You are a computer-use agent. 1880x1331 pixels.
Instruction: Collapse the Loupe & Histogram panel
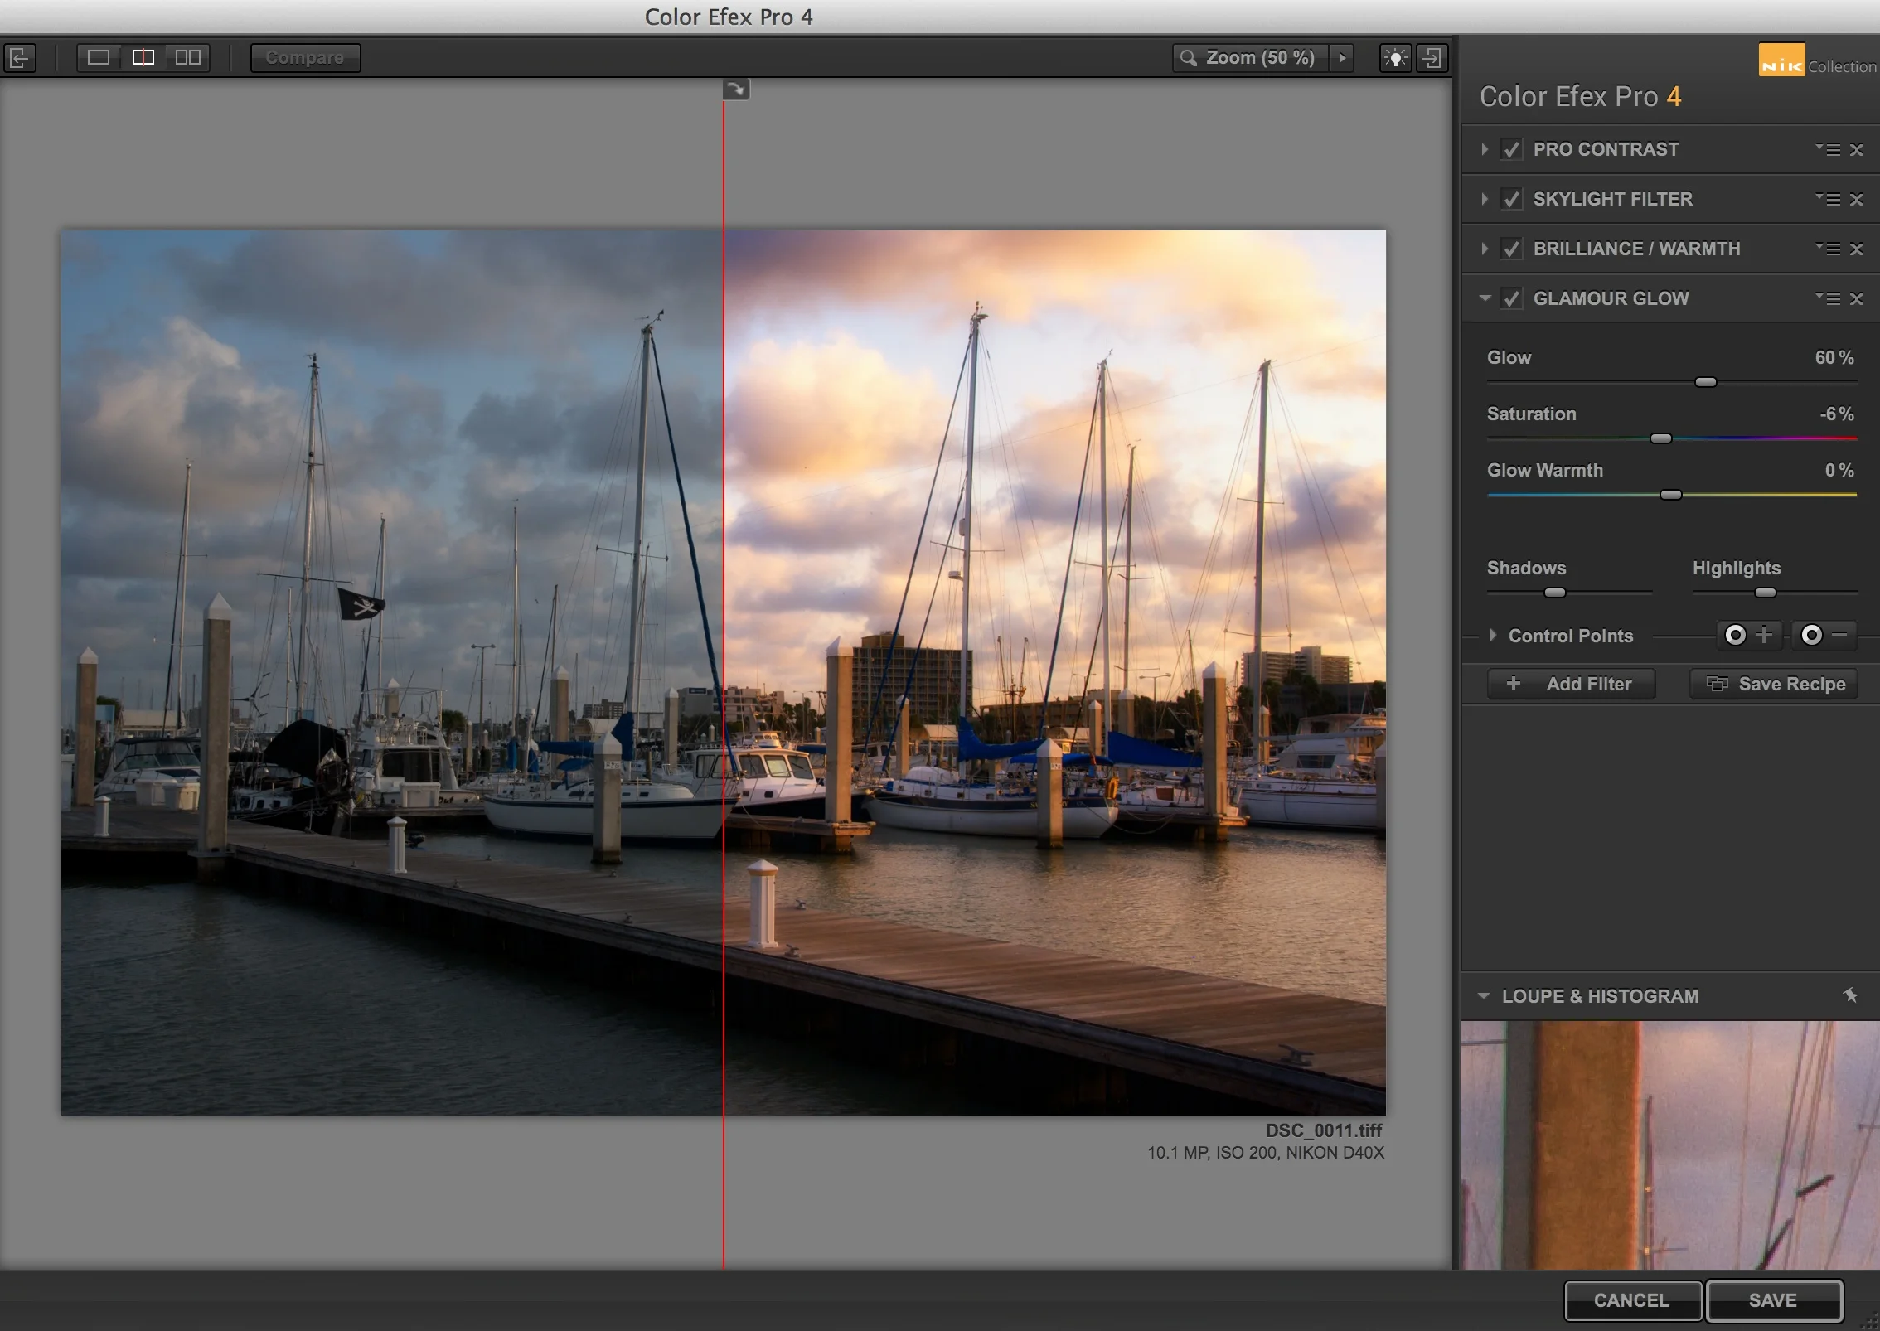[x=1484, y=996]
